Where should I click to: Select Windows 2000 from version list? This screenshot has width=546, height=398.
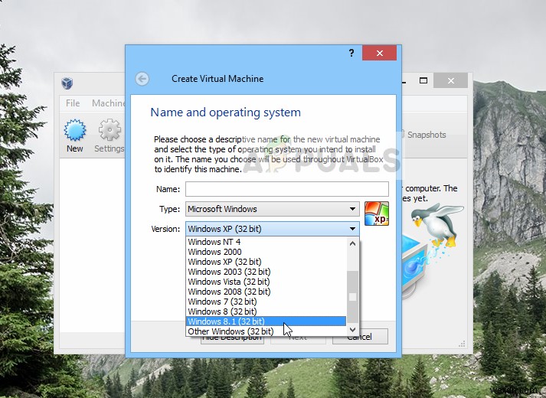(x=266, y=252)
